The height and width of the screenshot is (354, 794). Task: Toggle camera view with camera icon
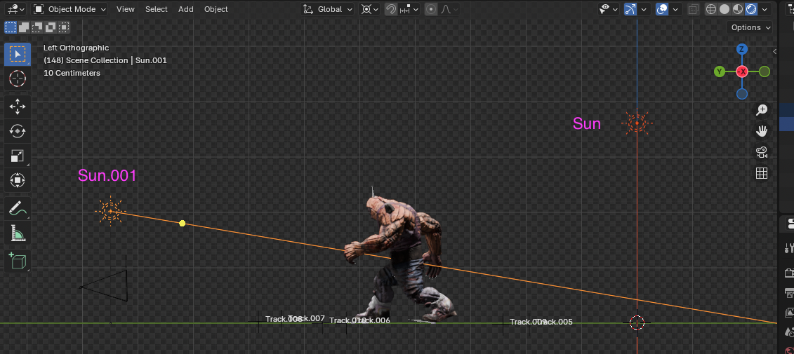pos(762,152)
